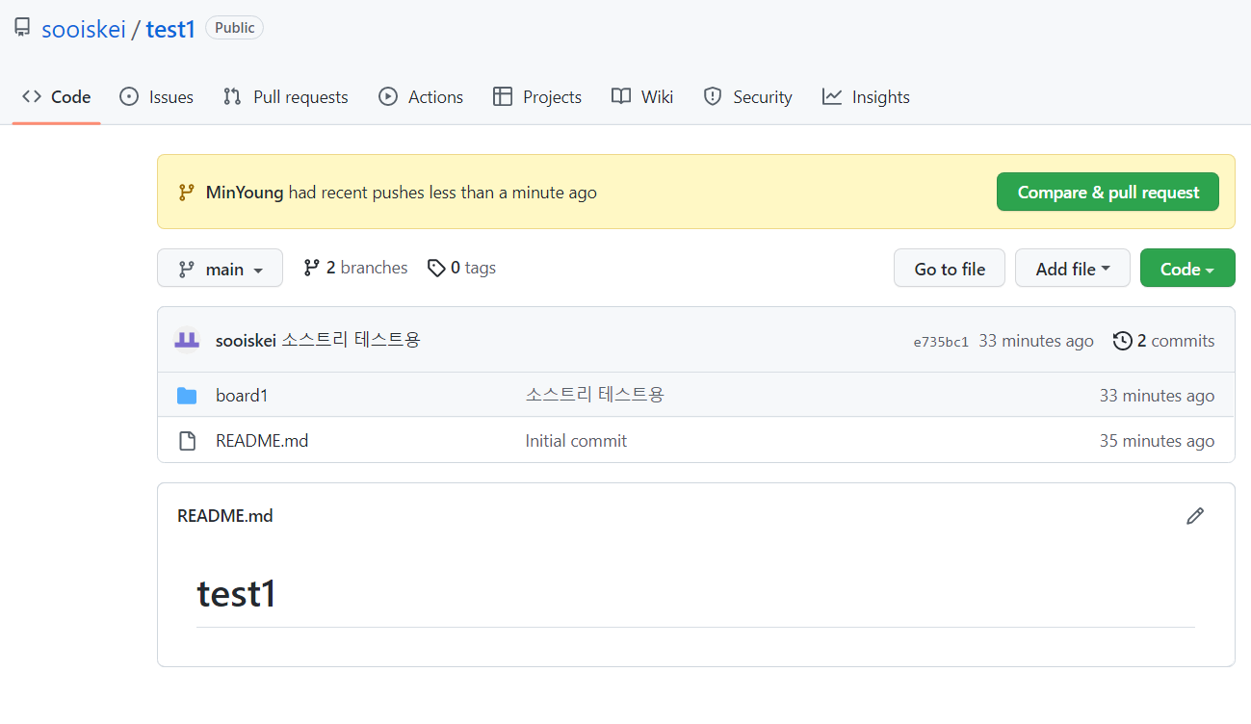Screen dimensions: 1251x724
Task: Open the latest commit message 소스트리 테스트용 in header
Action: [x=352, y=340]
